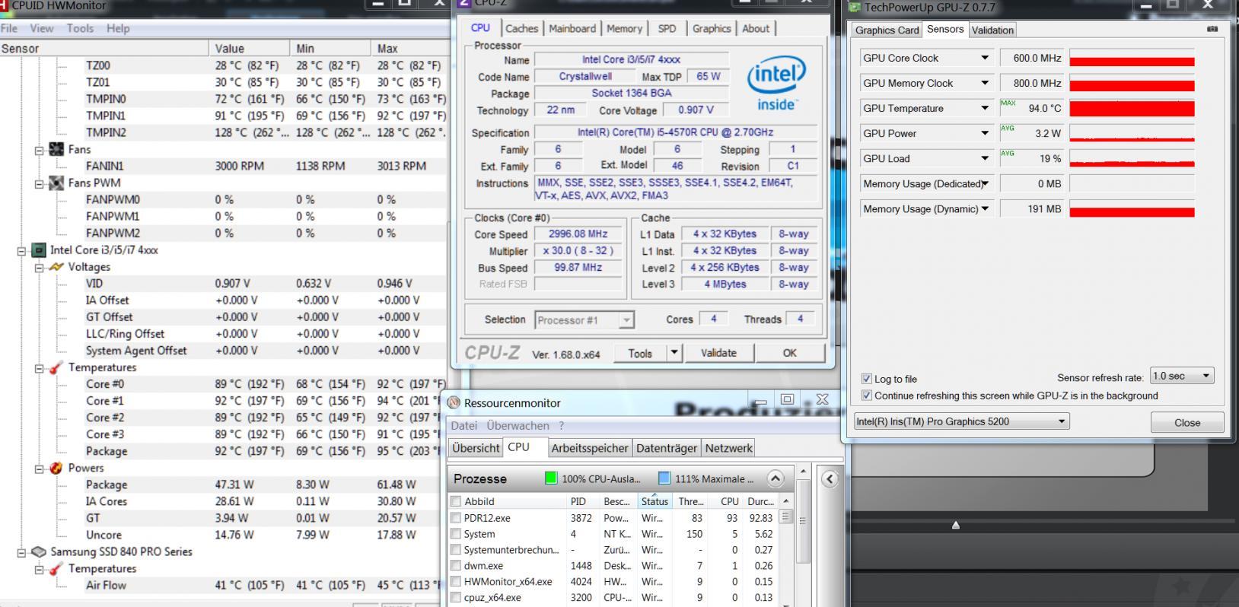Screen dimensions: 1239x607
Task: Check the PDR12.exe process checkbox
Action: [x=456, y=518]
